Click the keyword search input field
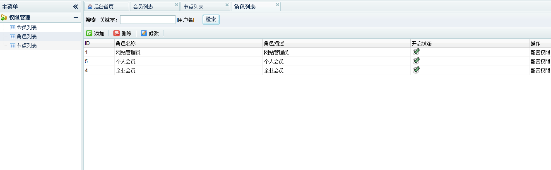551x170 pixels. tap(148, 20)
